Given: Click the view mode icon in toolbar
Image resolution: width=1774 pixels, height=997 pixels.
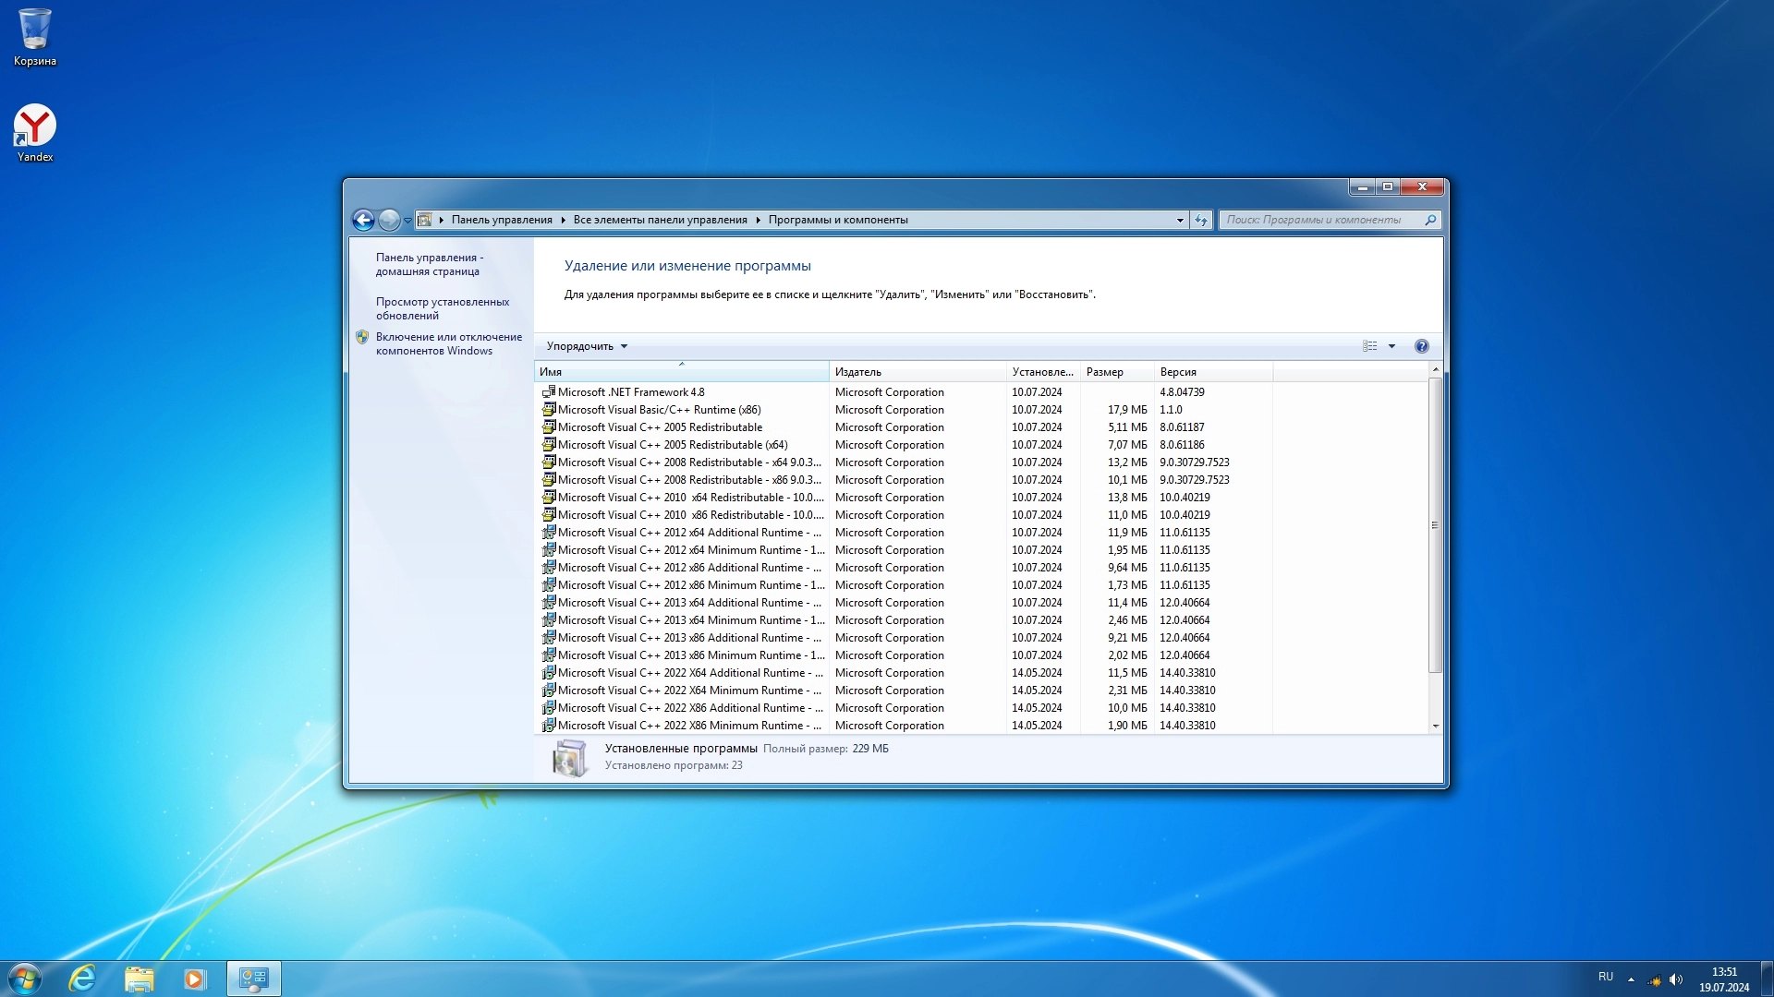Looking at the screenshot, I should (1369, 346).
